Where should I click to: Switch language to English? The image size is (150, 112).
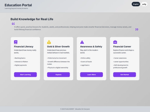(136, 4)
